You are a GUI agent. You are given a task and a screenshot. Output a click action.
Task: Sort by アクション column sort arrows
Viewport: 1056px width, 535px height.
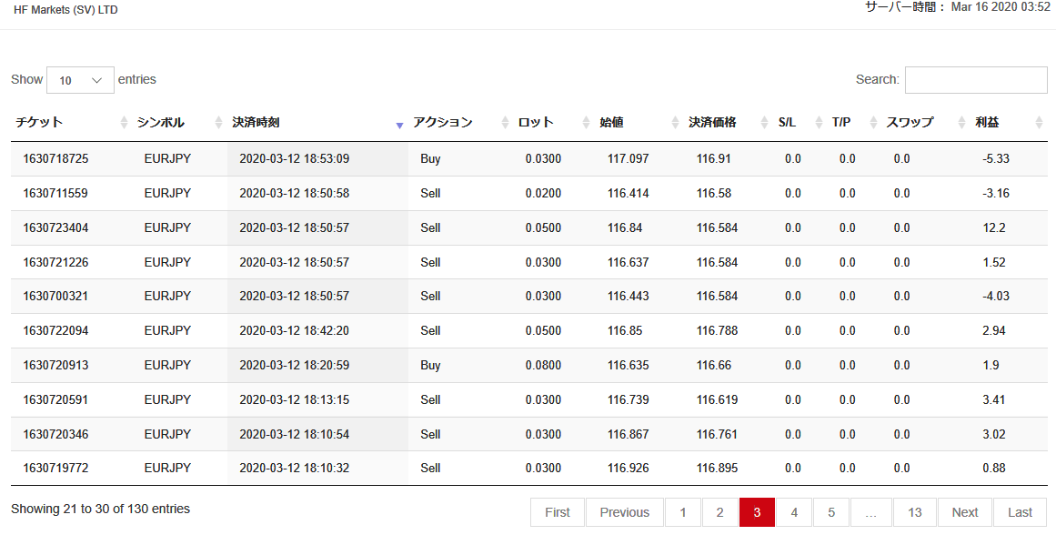click(x=505, y=123)
